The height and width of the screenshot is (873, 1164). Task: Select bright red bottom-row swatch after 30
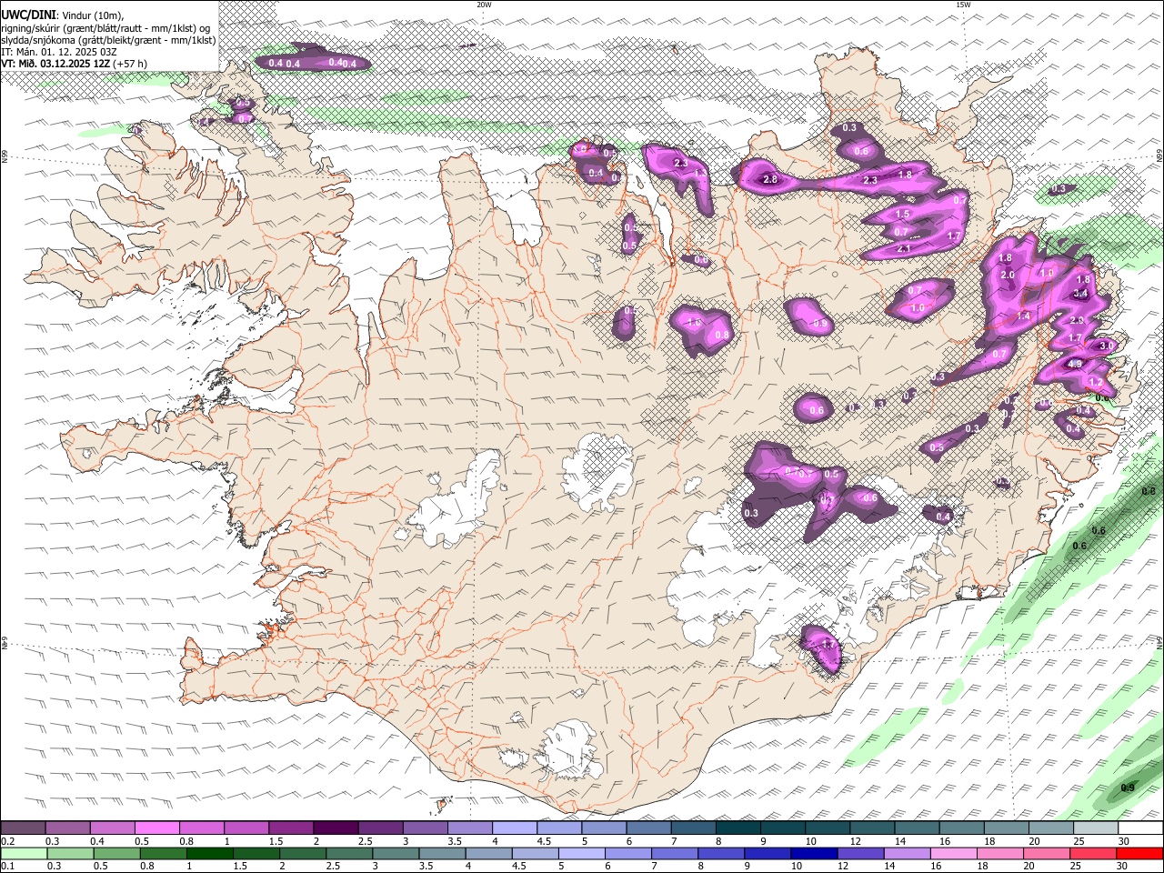click(x=1139, y=853)
